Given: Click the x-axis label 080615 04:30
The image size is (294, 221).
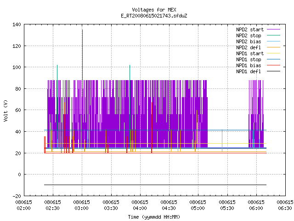Looking at the screenshot, I should tap(169, 205).
